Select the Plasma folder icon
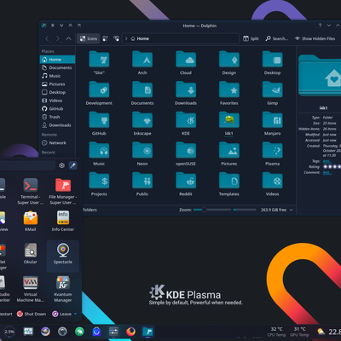 [x=272, y=151]
